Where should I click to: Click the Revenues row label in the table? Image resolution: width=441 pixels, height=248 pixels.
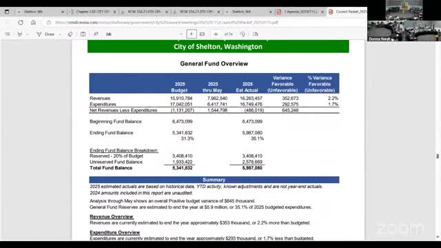tap(100, 99)
